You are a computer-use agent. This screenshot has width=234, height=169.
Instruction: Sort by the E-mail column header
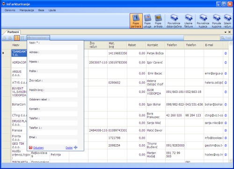tap(213, 45)
